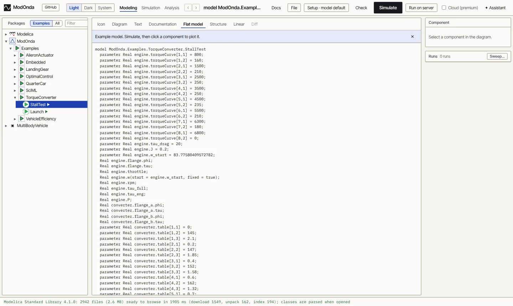The width and height of the screenshot is (513, 306).
Task: Collapse the TorqueConverter tree node
Action: 15,97
